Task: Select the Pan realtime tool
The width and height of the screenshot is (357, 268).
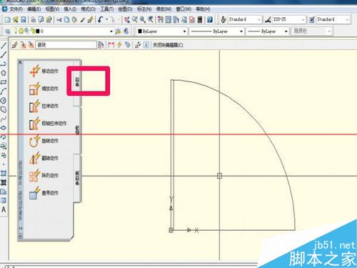Action: 127,19
